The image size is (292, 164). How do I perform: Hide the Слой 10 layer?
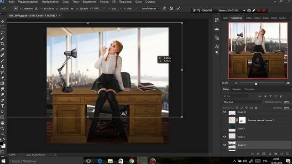(224, 112)
